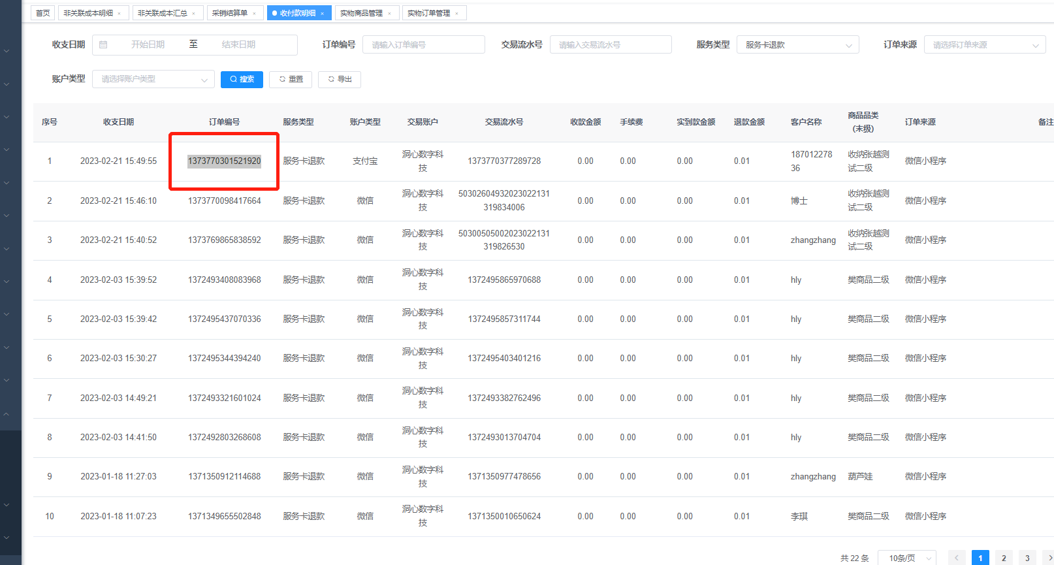Click order number 1373770098417664

point(225,201)
